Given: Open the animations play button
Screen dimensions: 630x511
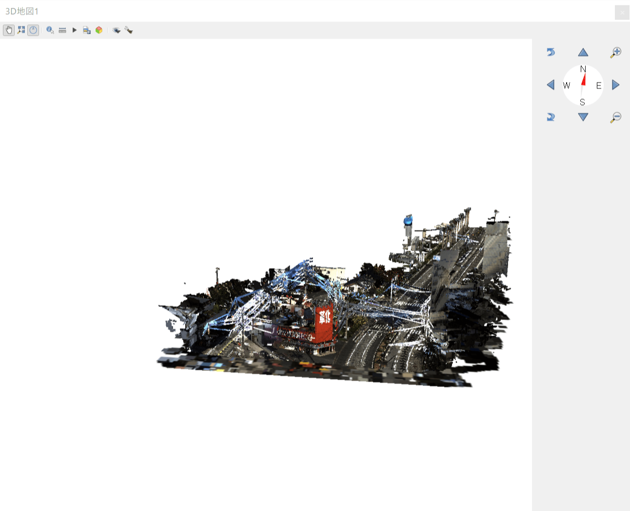Looking at the screenshot, I should (75, 30).
